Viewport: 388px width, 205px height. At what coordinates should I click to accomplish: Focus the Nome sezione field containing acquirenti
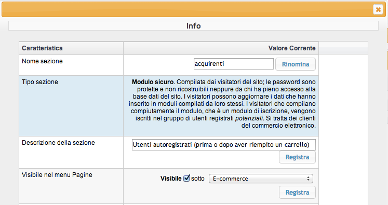234,64
